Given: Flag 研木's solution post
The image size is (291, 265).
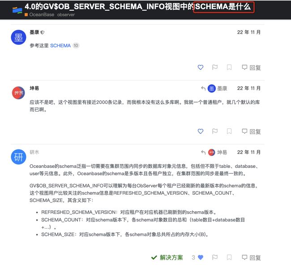Looking at the screenshot, I should pos(215,257).
